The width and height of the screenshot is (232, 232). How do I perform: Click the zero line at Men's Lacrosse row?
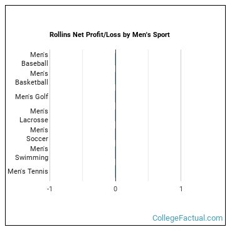[115, 115]
